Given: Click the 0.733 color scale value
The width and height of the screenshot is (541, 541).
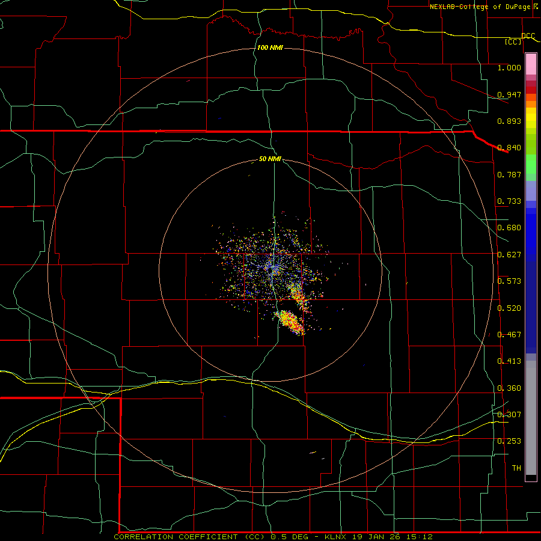Looking at the screenshot, I should coord(509,201).
